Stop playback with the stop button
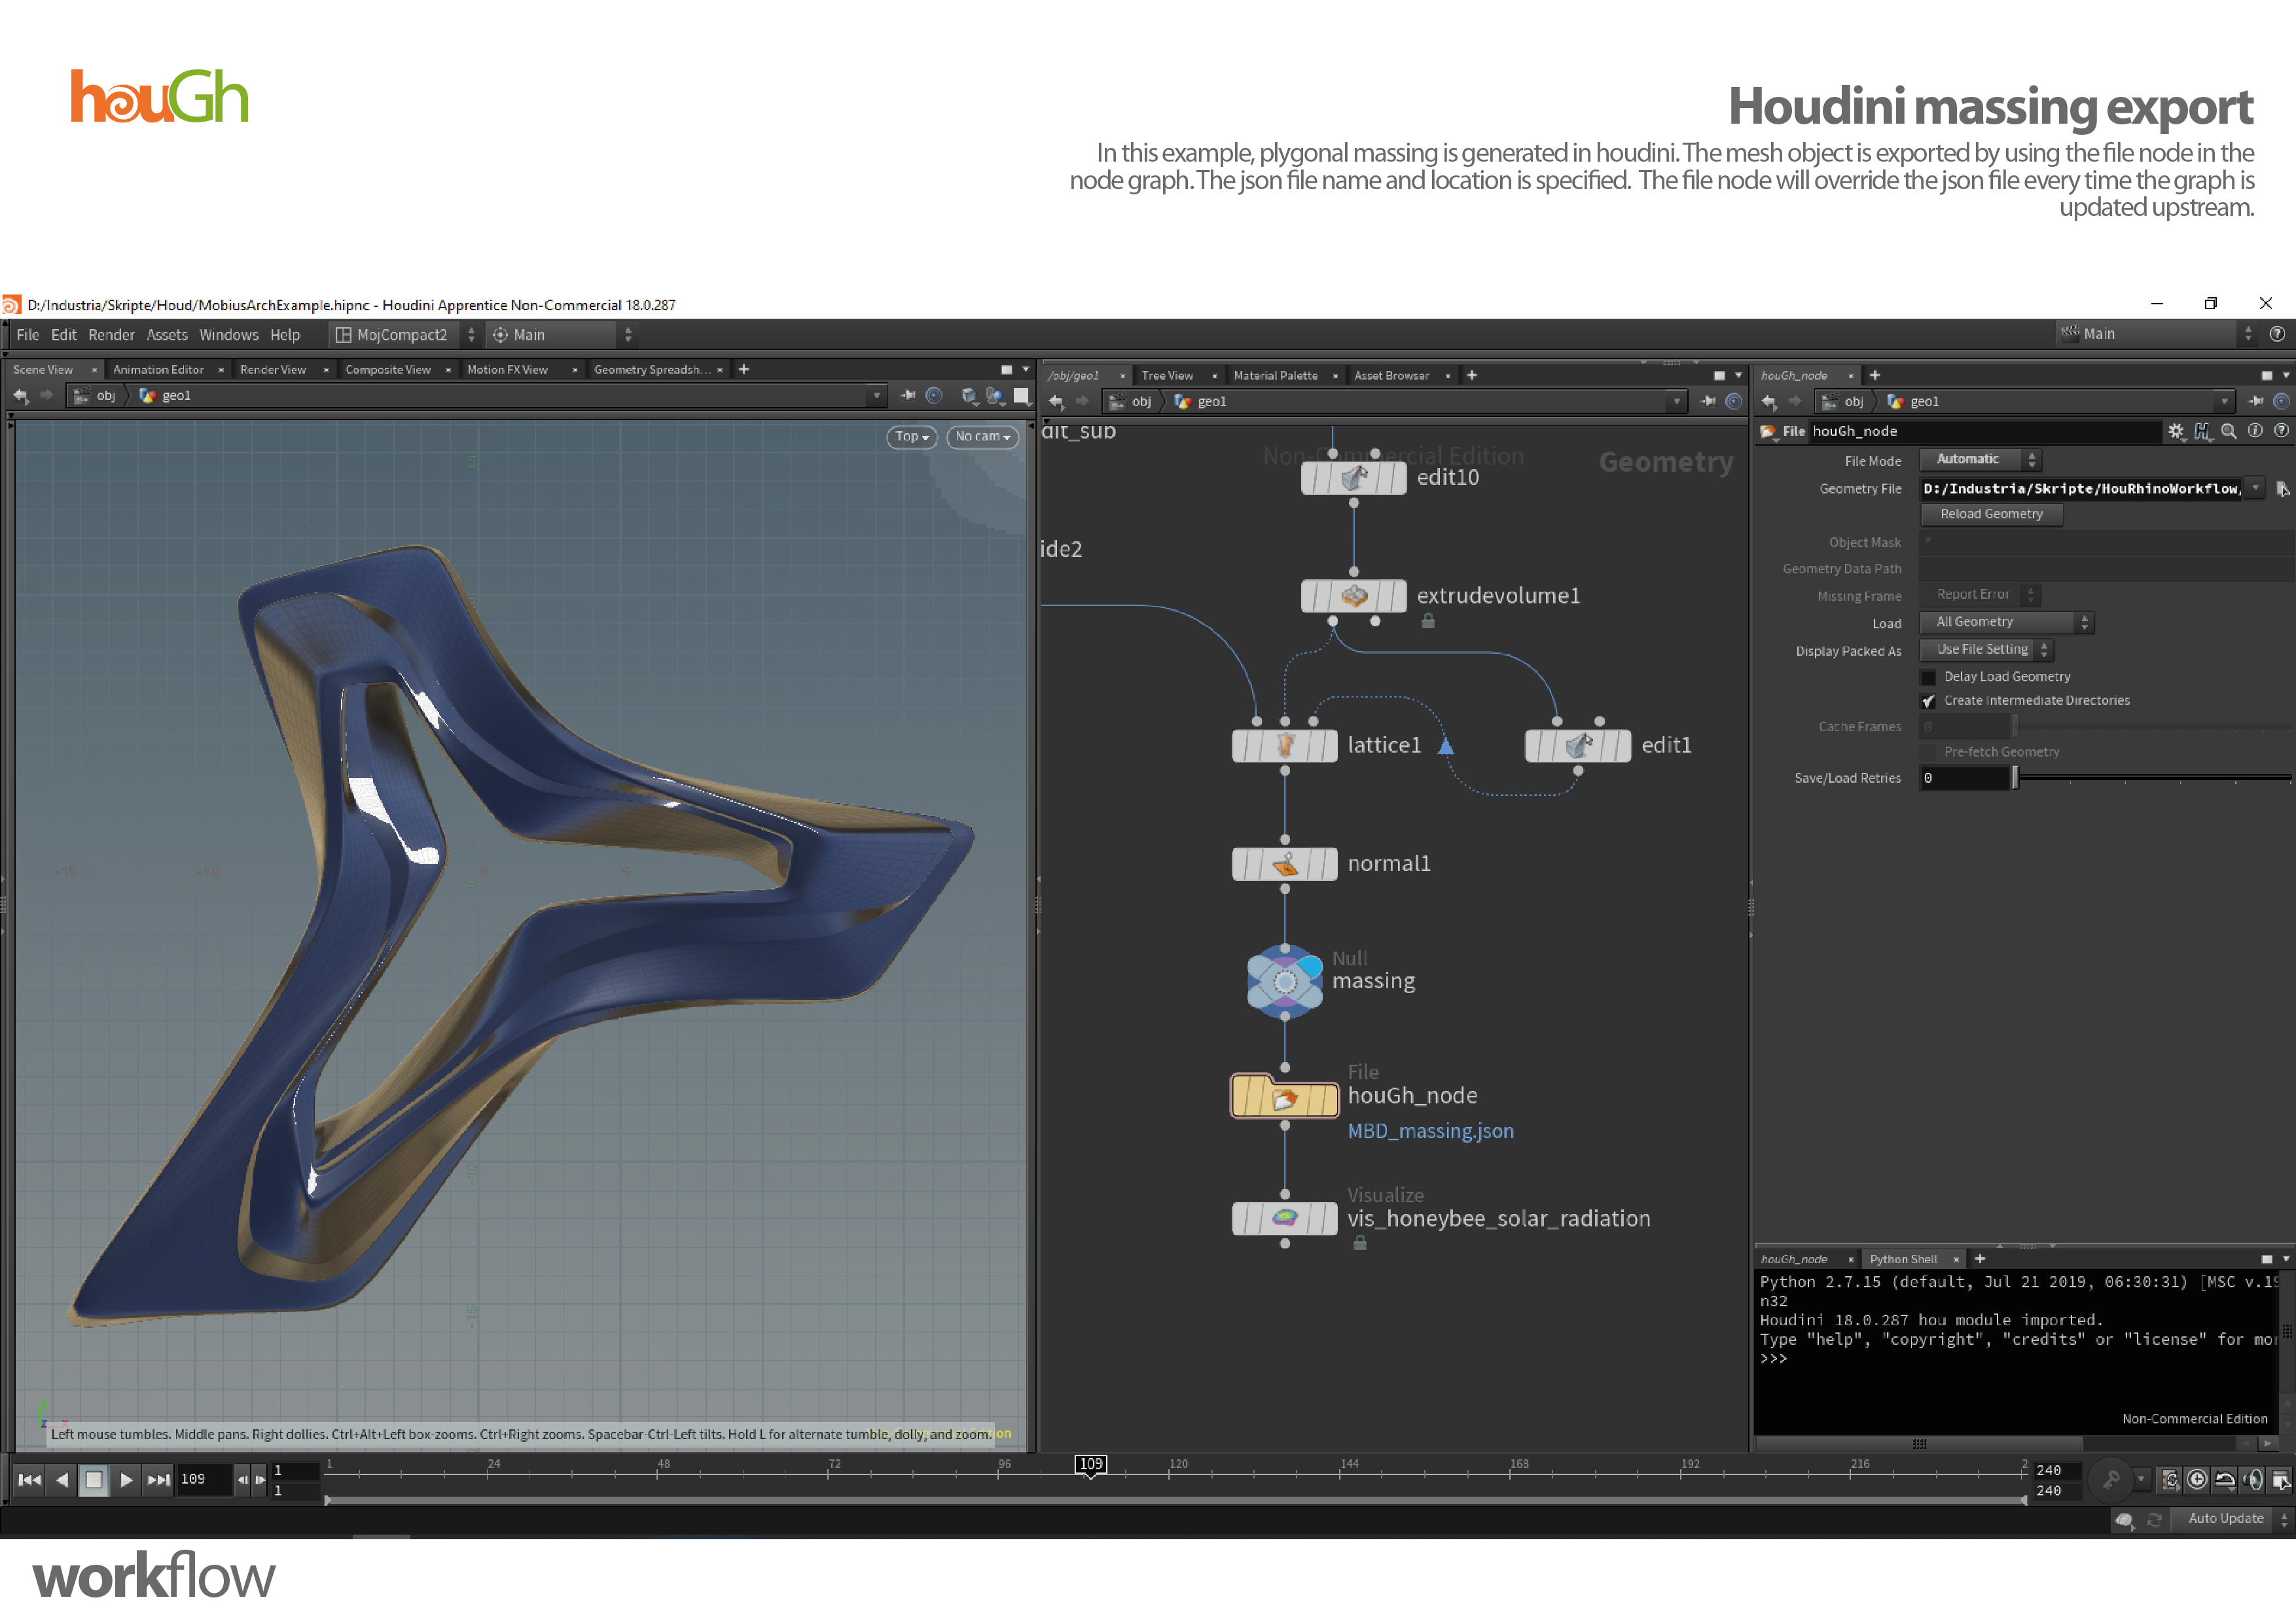The image size is (2296, 1623). pos(94,1480)
